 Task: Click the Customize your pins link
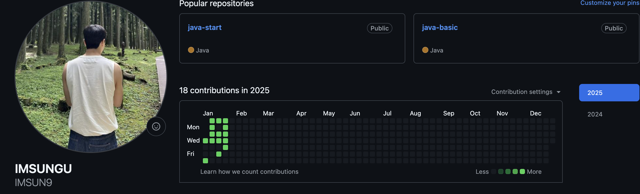pos(610,3)
